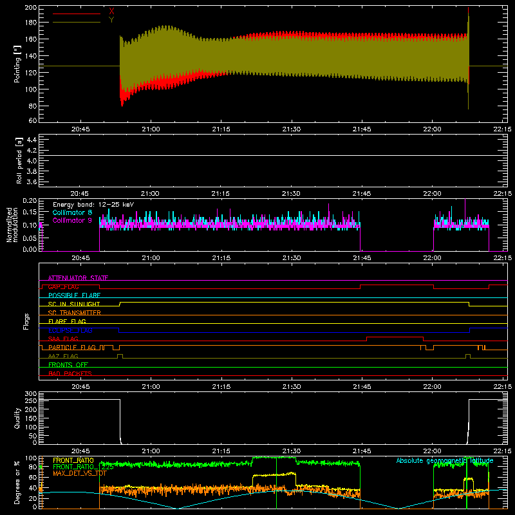Click the 'Roll period [s]' axis title
The height and width of the screenshot is (515, 515).
19,160
